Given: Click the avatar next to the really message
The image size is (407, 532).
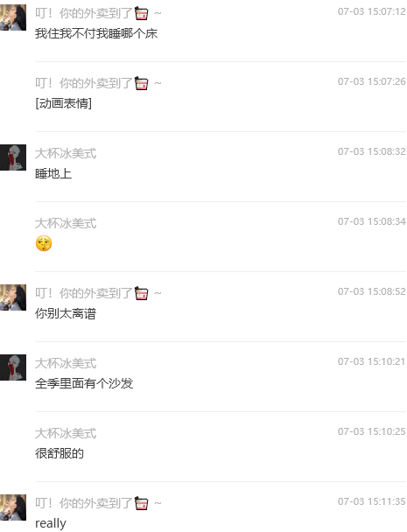Looking at the screenshot, I should [13, 507].
